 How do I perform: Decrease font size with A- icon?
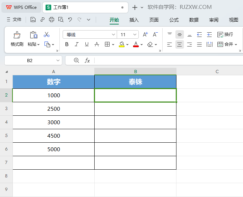pos(155,34)
